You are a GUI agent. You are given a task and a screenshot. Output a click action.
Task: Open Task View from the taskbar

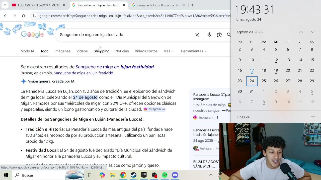tap(90, 175)
